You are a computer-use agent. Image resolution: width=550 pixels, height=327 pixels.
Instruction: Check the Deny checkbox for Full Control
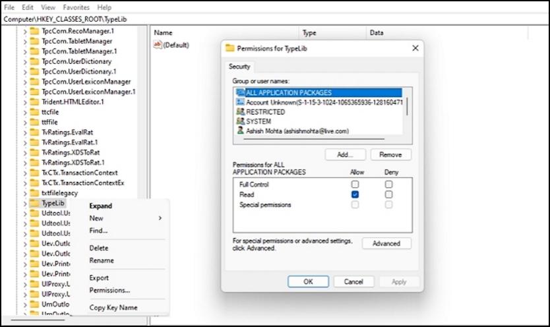[389, 185]
